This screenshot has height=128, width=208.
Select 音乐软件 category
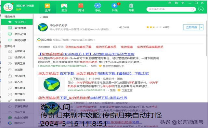click(x=17, y=88)
